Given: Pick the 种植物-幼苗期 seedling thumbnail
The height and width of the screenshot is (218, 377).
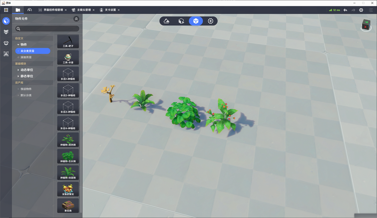Looking at the screenshot, I should [x=68, y=173].
